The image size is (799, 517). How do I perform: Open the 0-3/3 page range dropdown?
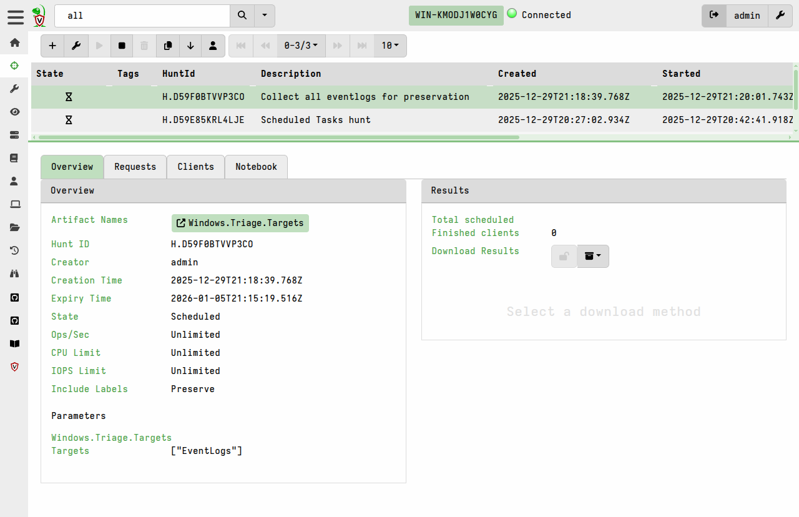coord(301,46)
